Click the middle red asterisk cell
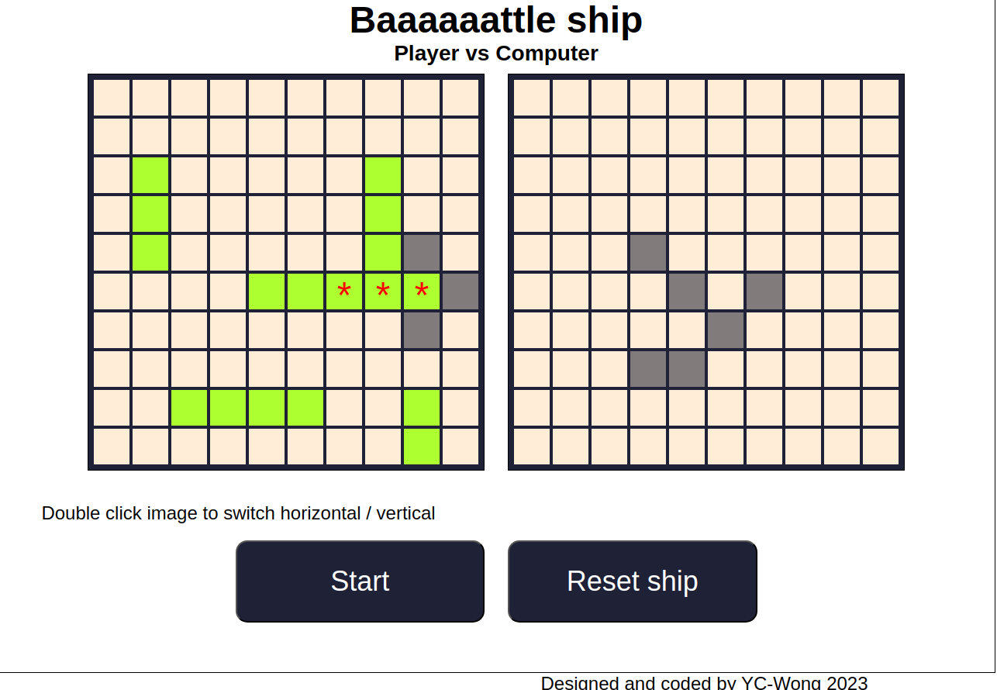997x690 pixels. [383, 292]
